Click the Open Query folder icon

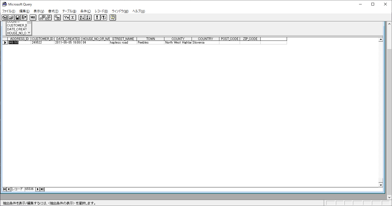[11, 18]
